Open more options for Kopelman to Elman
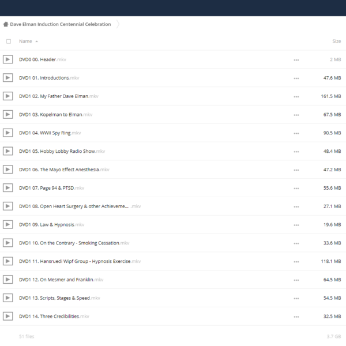This screenshot has height=346, width=346. pyautogui.click(x=296, y=115)
